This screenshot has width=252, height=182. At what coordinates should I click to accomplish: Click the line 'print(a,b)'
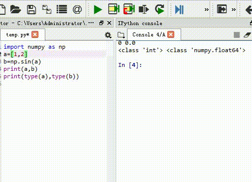[20, 69]
